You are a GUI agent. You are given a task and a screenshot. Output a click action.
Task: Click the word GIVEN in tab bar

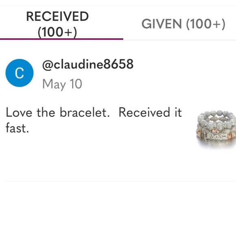click(x=162, y=24)
